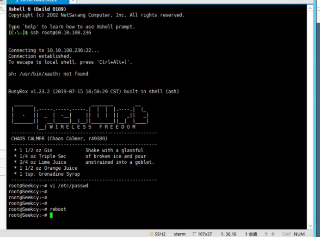Click the scroll up arrow of terminal scrollbar
This screenshot has width=320, height=237.
[x=310, y=8]
